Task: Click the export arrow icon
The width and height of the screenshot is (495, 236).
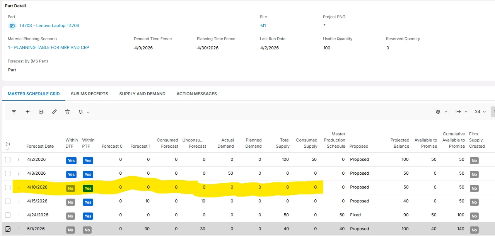Action: (x=458, y=112)
